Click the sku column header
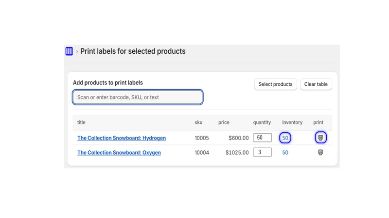This screenshot has height=218, width=389. pyautogui.click(x=198, y=123)
